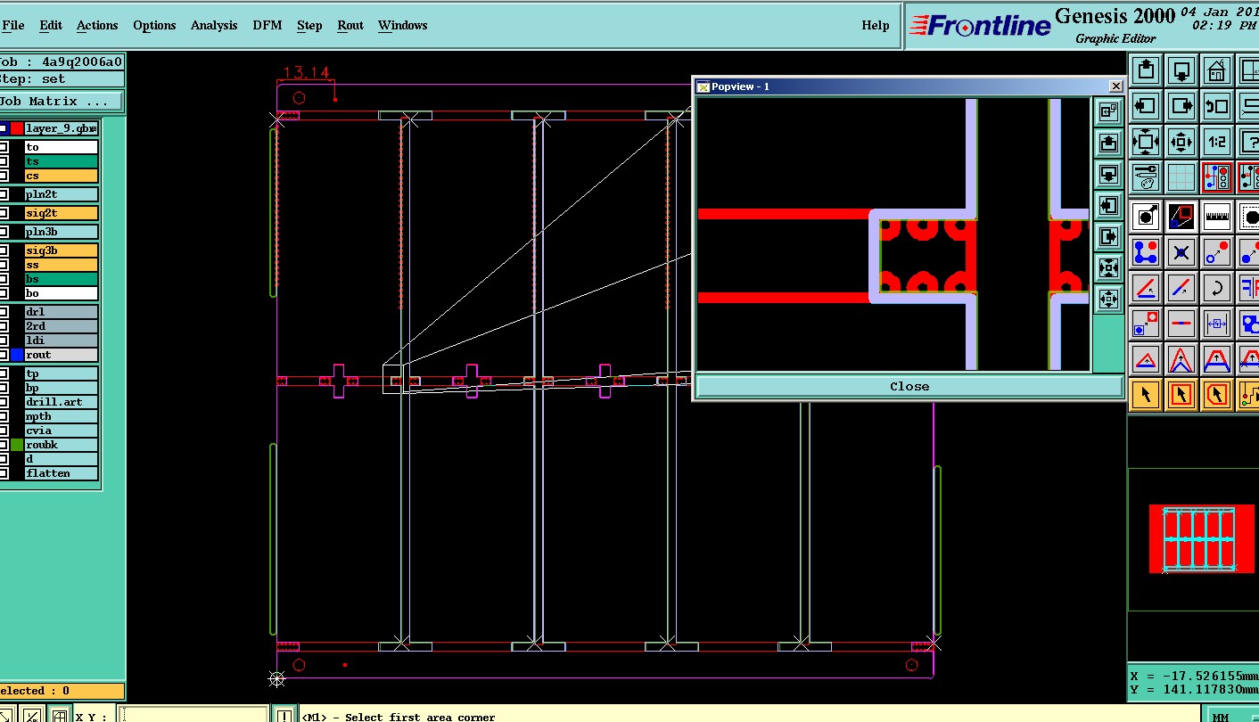Viewport: 1259px width, 722px height.
Task: Select the blue X intersection snap tool
Action: (x=1181, y=252)
